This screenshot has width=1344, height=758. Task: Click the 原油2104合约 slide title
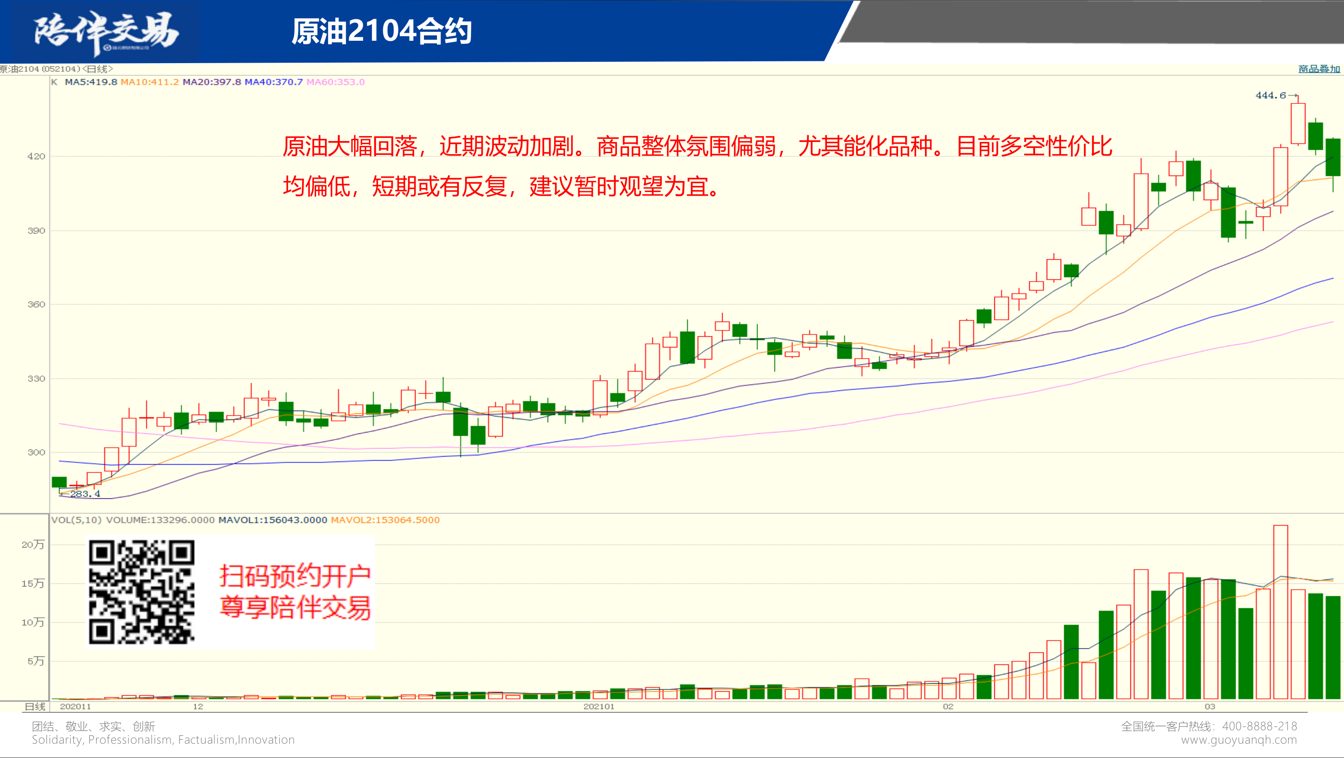[x=381, y=31]
